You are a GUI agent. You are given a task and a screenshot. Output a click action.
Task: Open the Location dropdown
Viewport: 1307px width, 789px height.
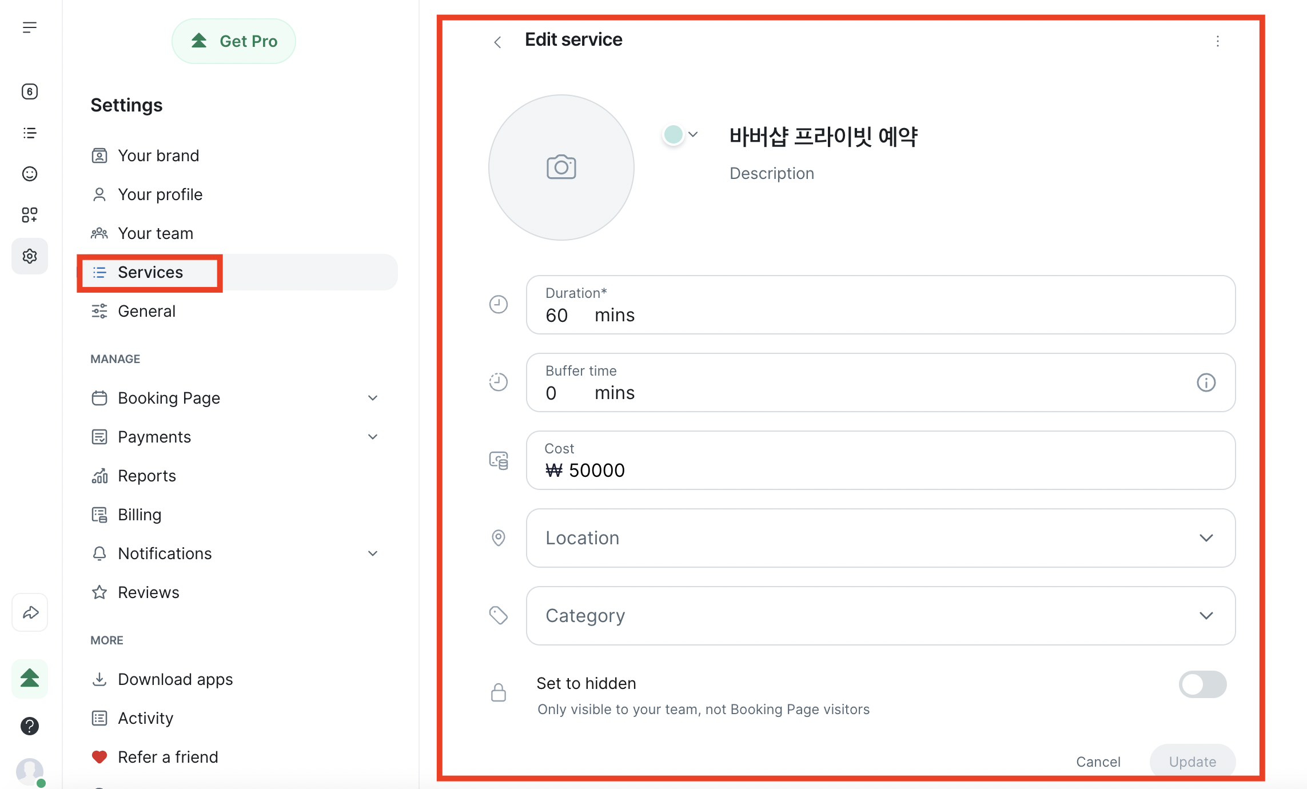(880, 538)
